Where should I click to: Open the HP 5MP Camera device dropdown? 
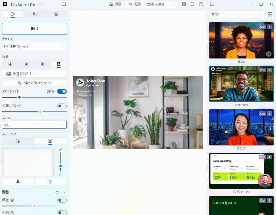click(x=34, y=46)
